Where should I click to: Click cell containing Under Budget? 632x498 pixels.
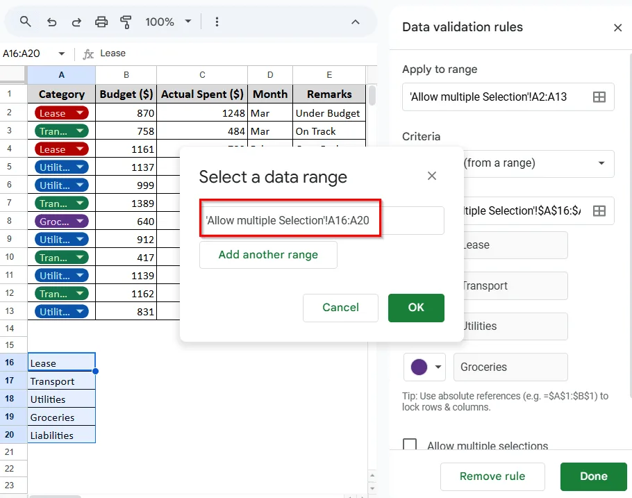[329, 113]
